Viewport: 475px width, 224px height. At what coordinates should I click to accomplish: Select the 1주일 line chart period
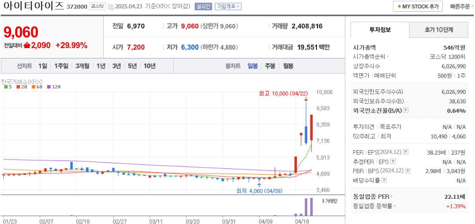click(61, 66)
